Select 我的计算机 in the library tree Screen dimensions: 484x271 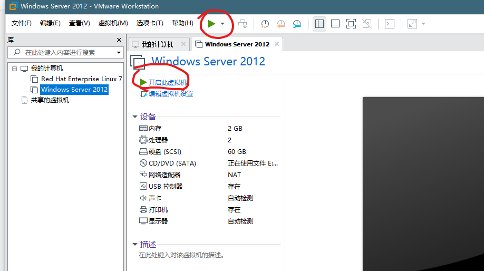(46, 68)
